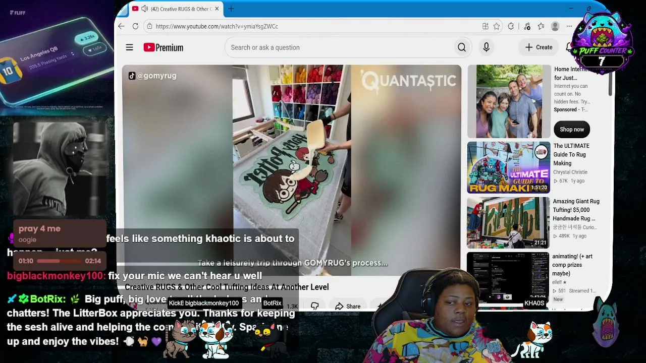Select the Creative RUGS YouTube tab
Viewport: 646px width, 363px height.
click(x=176, y=9)
